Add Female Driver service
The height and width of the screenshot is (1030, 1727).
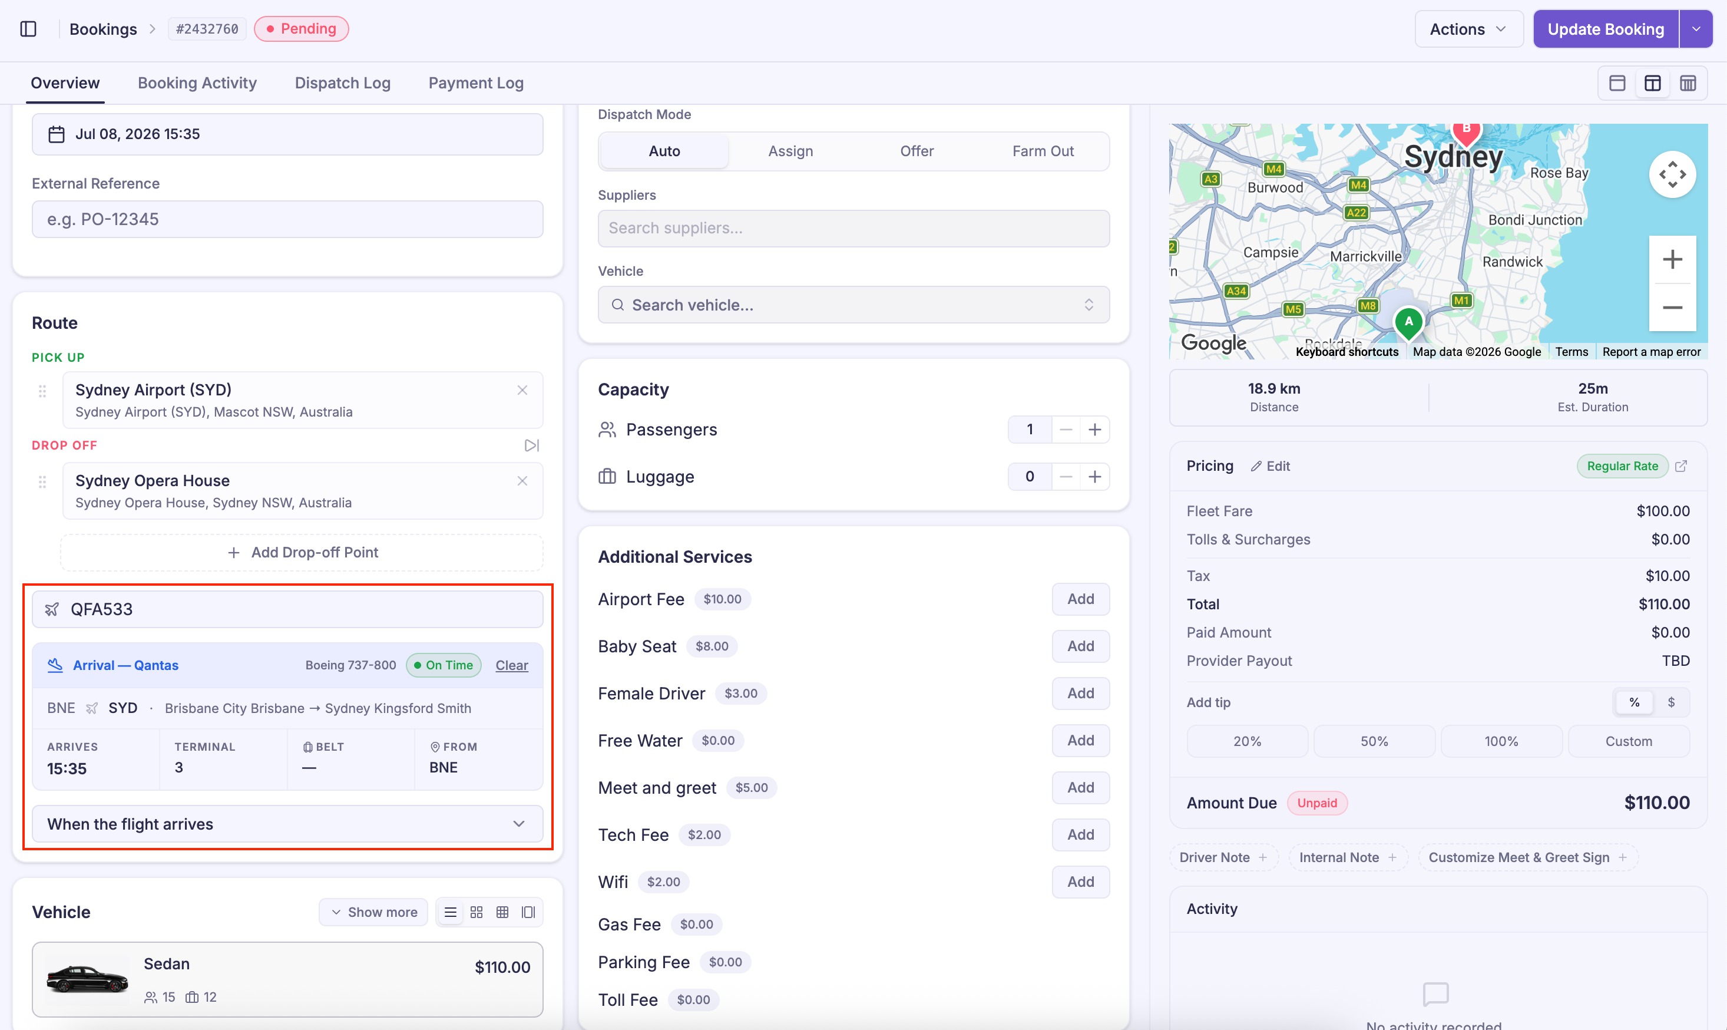click(1081, 694)
